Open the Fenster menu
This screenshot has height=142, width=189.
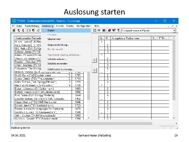[x=70, y=26]
